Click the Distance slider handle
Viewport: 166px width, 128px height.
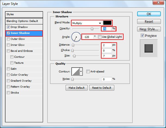[73, 45]
